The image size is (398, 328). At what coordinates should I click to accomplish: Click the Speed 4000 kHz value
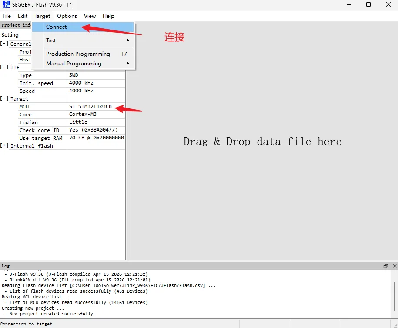click(x=96, y=91)
